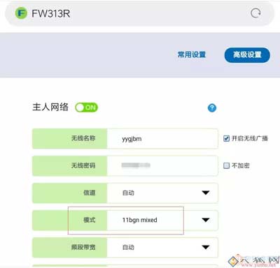Click the 无线密码 label
The image size is (280, 268).
(x=83, y=165)
